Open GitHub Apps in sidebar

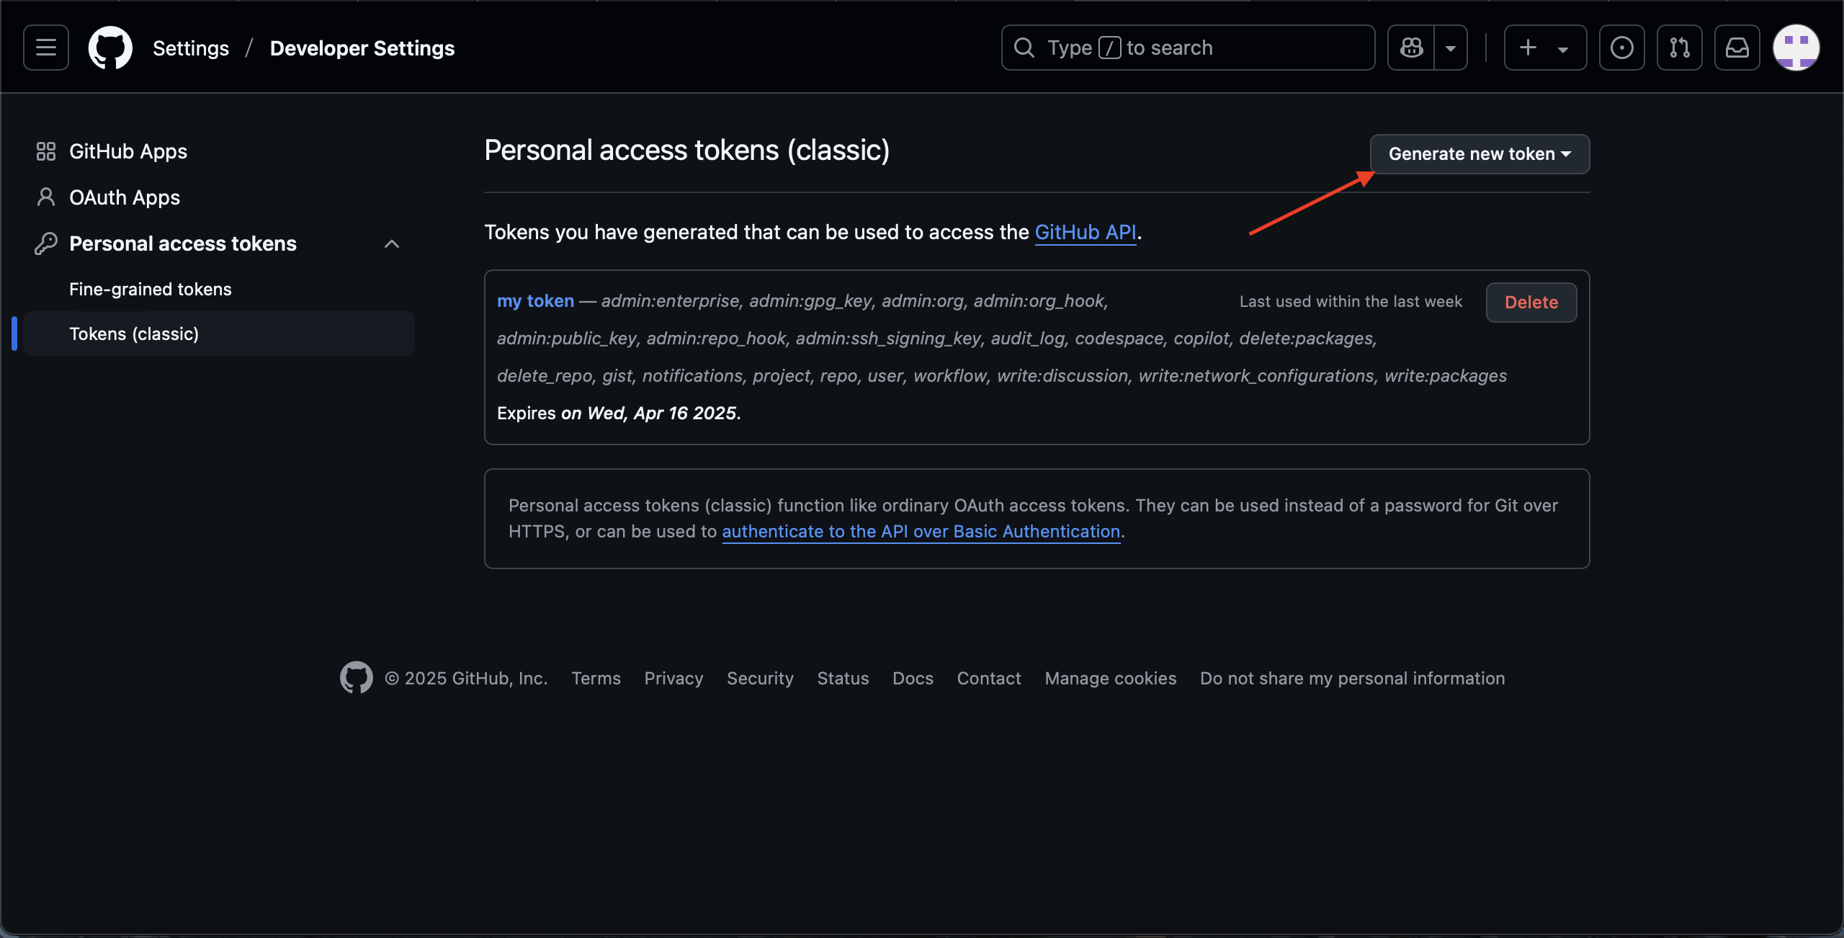pos(128,151)
